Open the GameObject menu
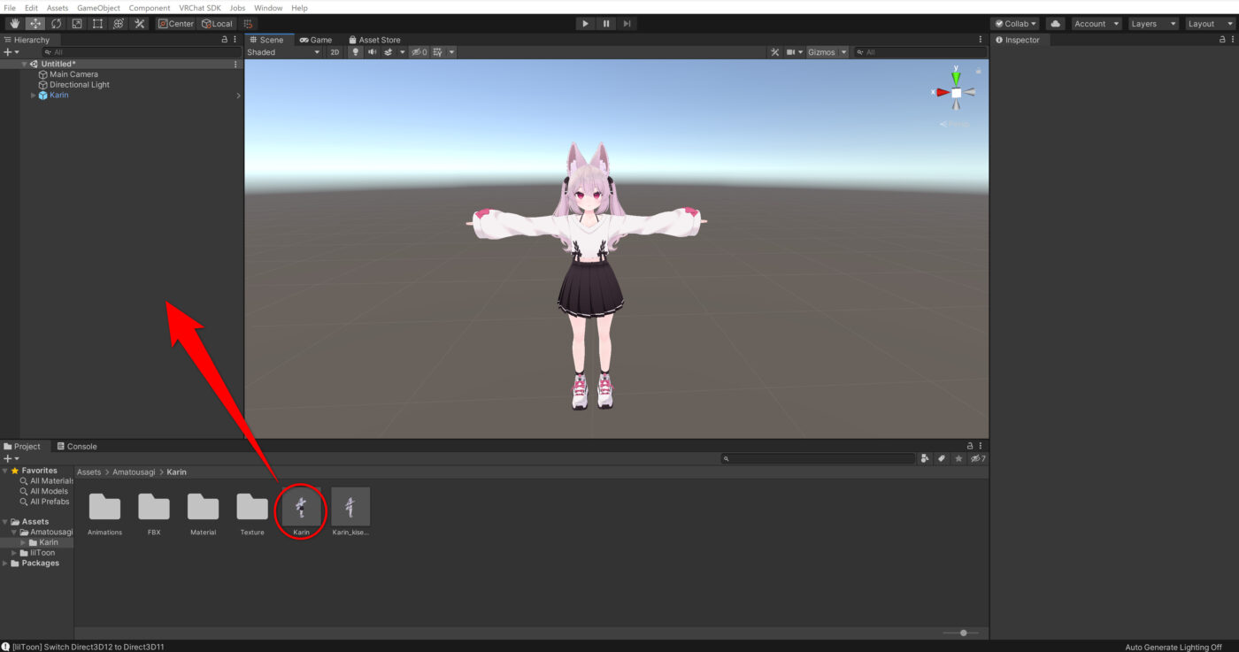 (98, 8)
